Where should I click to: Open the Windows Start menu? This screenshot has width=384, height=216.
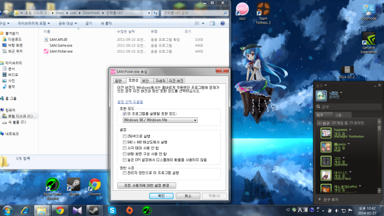[x=8, y=211]
